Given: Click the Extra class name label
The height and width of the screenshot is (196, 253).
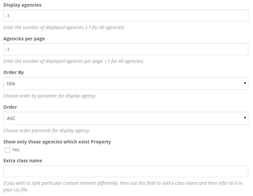Looking at the screenshot, I should click(x=22, y=161).
